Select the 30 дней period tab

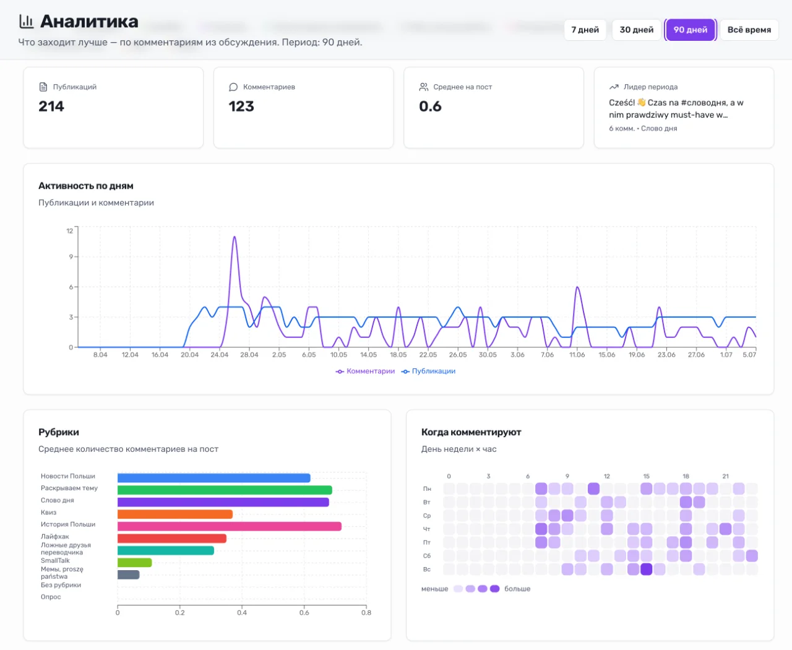(637, 30)
